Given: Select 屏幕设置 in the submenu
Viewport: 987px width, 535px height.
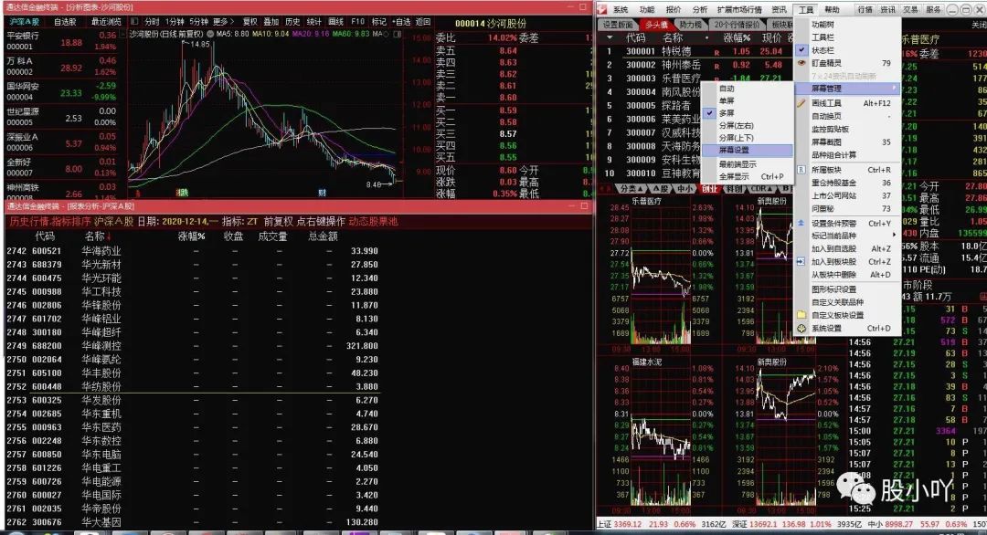Looking at the screenshot, I should [x=746, y=151].
